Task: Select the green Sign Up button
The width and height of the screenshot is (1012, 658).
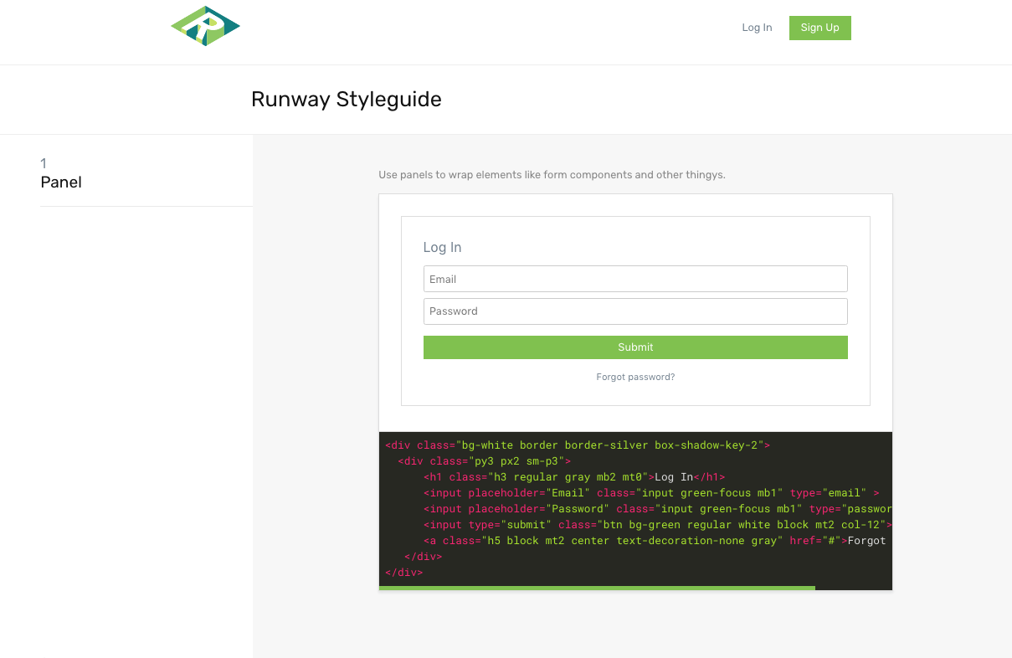Action: point(819,28)
